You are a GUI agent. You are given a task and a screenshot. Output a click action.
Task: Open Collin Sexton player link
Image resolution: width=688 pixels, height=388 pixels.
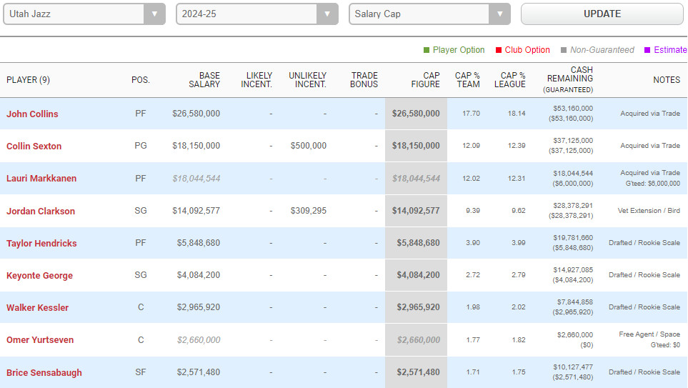pyautogui.click(x=34, y=146)
